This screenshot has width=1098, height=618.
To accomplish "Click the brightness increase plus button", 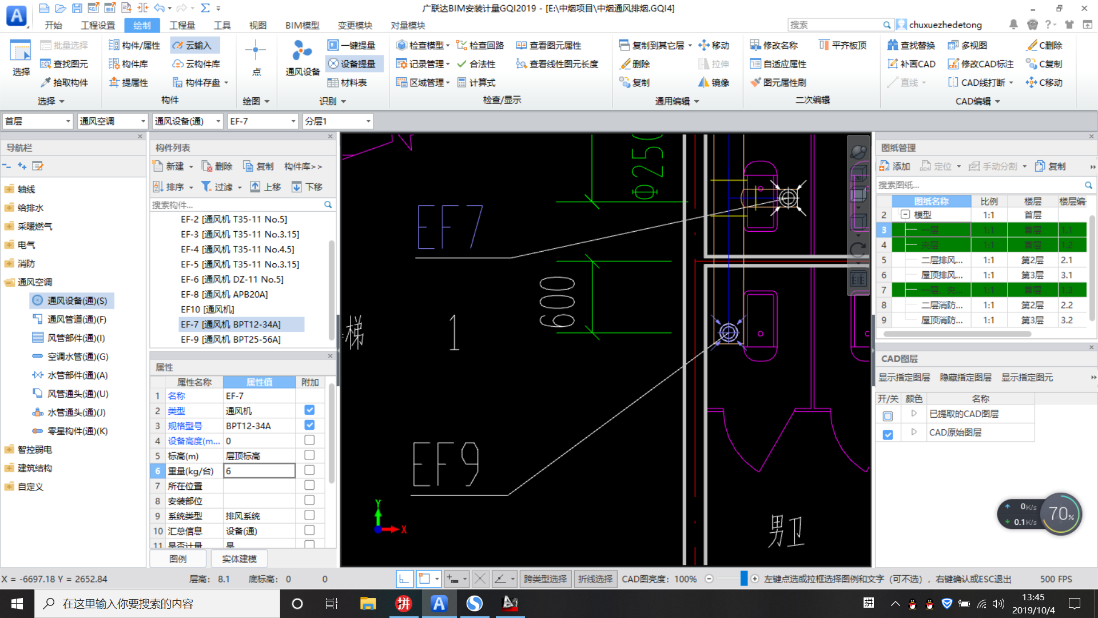I will point(755,579).
